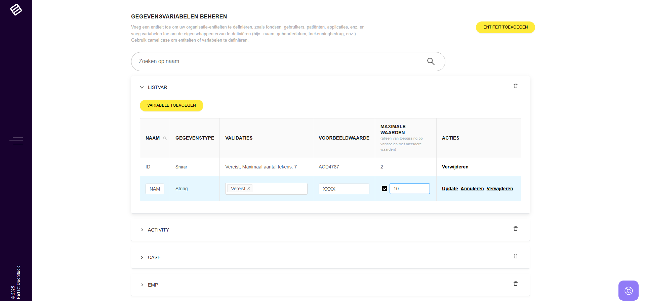Expand the ACTIVITY section
This screenshot has height=301, width=645.
click(x=142, y=230)
